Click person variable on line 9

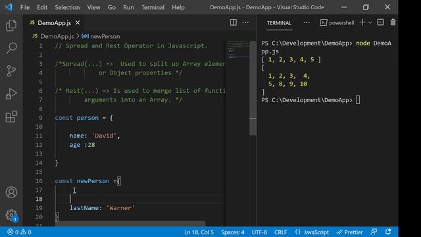tap(87, 118)
